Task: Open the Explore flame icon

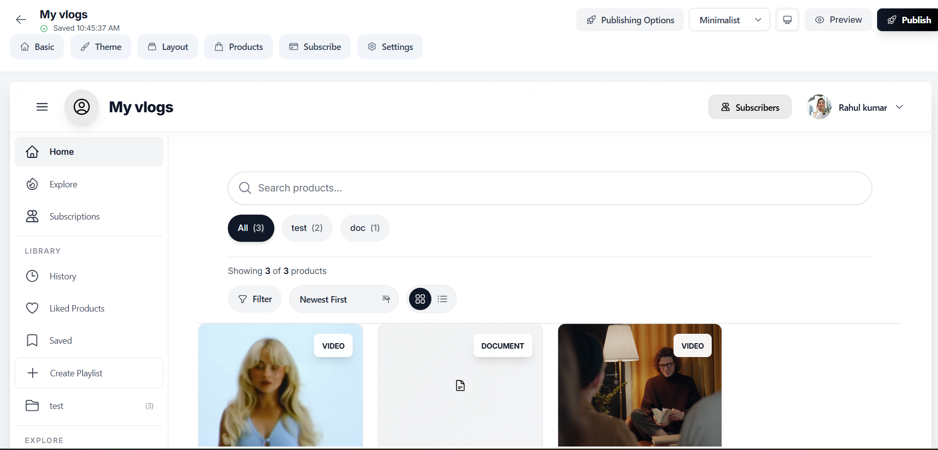Action: click(32, 184)
